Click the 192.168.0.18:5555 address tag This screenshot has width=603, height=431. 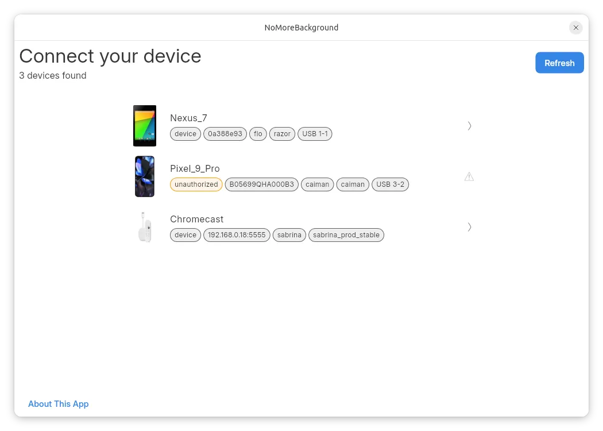(237, 235)
